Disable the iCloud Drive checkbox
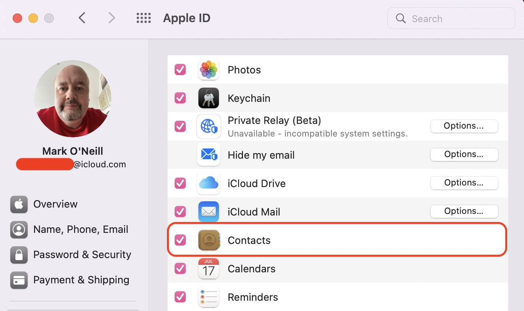This screenshot has height=311, width=524. tap(180, 183)
